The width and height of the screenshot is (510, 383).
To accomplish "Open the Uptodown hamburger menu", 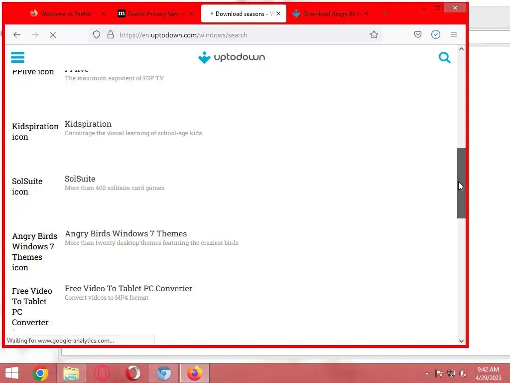I will [17, 57].
